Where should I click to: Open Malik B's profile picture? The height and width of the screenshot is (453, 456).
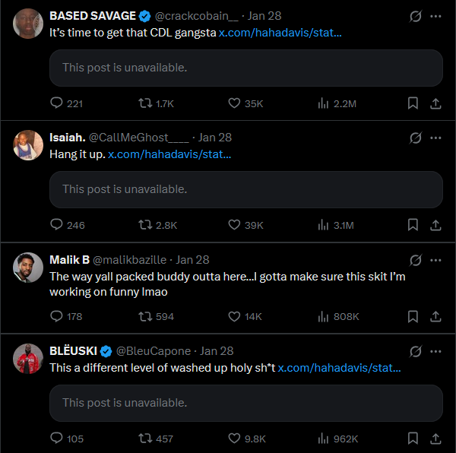pyautogui.click(x=27, y=267)
